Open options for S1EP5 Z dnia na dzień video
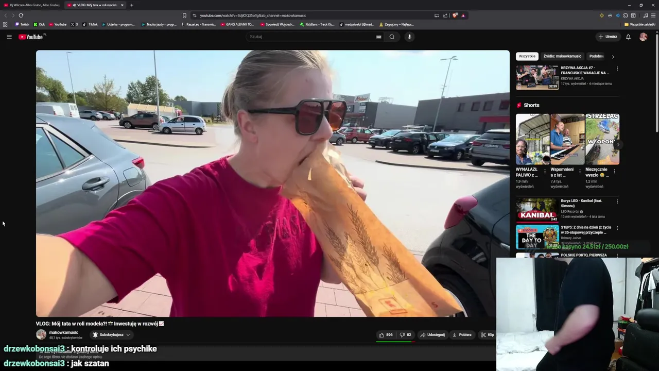The image size is (659, 371). pos(617,228)
